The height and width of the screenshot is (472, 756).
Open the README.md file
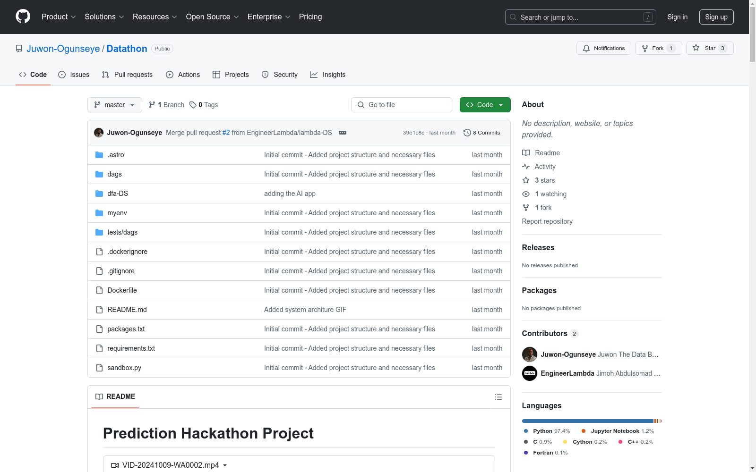(x=127, y=310)
